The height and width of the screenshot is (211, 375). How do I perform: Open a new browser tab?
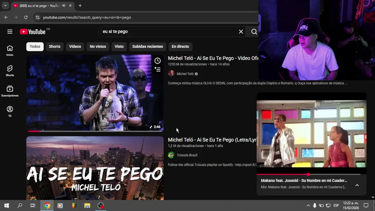point(80,6)
